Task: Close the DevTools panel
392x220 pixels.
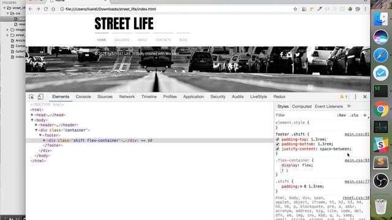Action: pos(365,97)
